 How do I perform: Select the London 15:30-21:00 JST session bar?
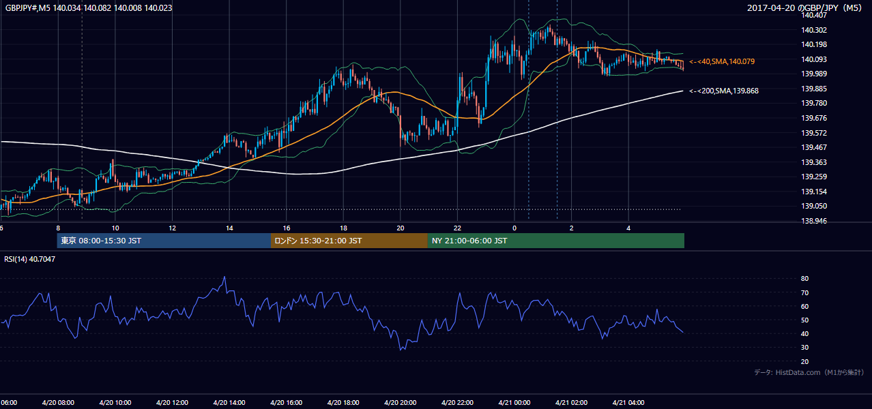point(349,241)
